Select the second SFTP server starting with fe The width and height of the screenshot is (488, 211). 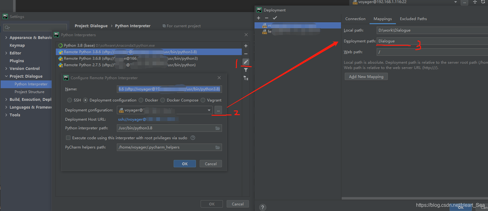298,32
